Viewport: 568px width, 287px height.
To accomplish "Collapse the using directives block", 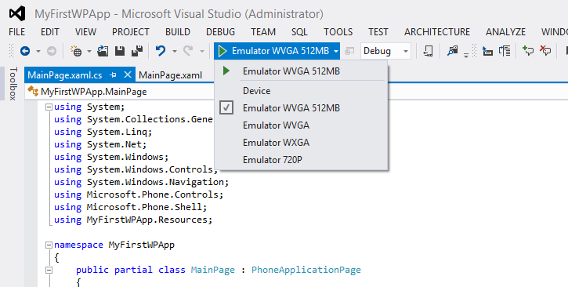I will [49, 107].
